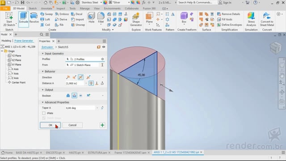The image size is (286, 161).
Task: Select the Fillet tool
Action: (x=101, y=18)
